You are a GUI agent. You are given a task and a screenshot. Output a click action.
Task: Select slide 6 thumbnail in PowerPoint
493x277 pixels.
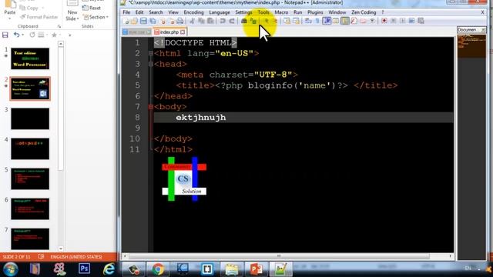pyautogui.click(x=30, y=209)
